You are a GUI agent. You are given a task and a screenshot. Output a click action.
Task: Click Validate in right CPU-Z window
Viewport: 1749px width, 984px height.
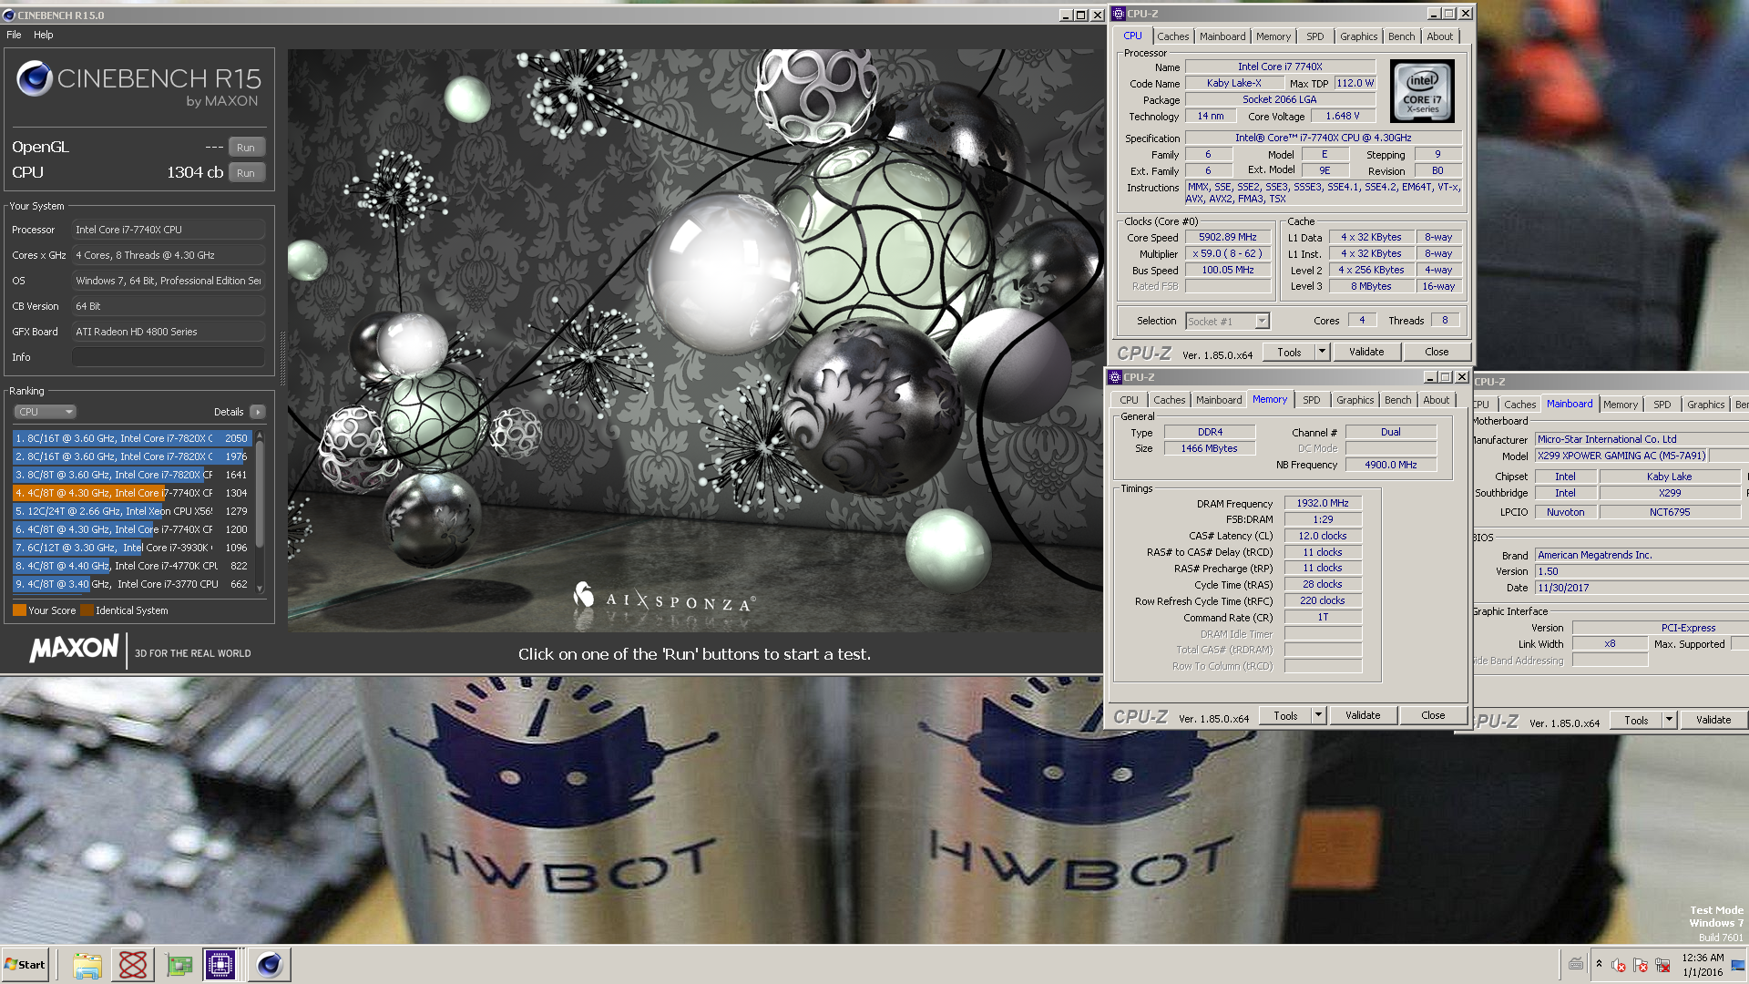(x=1713, y=720)
